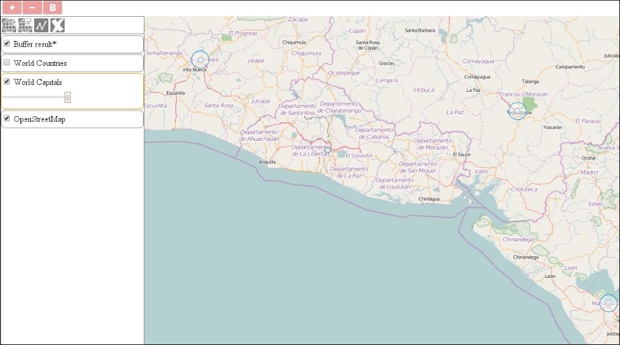620x345 pixels.
Task: Click the add raster layer globe icon
Action: 9,25
